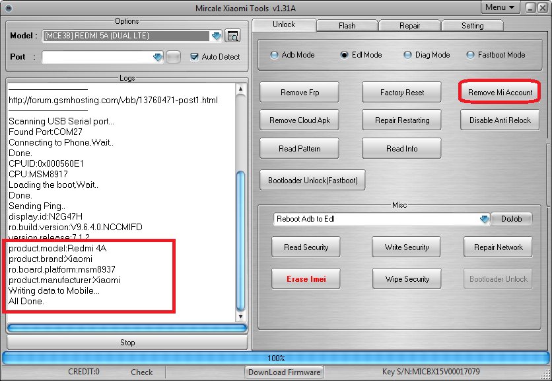Click the 'Found Port:COM27' log line
The image size is (552, 381).
[x=46, y=132]
